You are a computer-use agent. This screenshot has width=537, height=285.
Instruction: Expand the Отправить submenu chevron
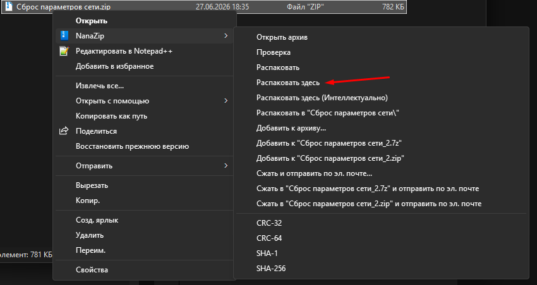(x=226, y=165)
